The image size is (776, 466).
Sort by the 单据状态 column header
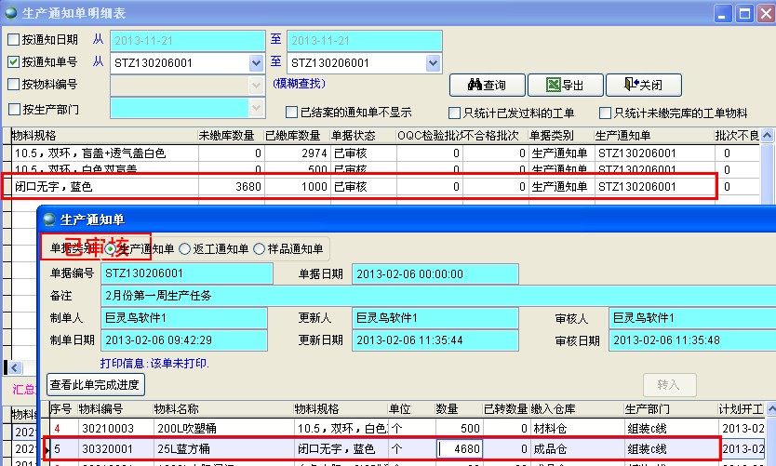356,136
